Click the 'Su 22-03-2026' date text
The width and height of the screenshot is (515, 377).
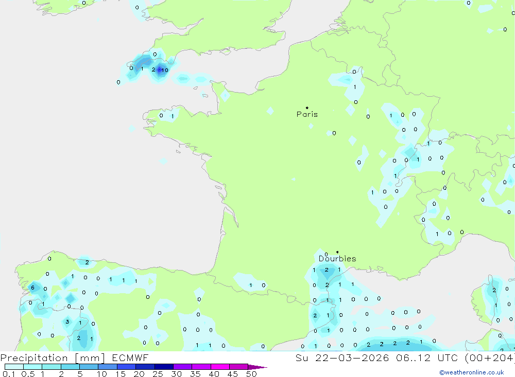[342, 358]
